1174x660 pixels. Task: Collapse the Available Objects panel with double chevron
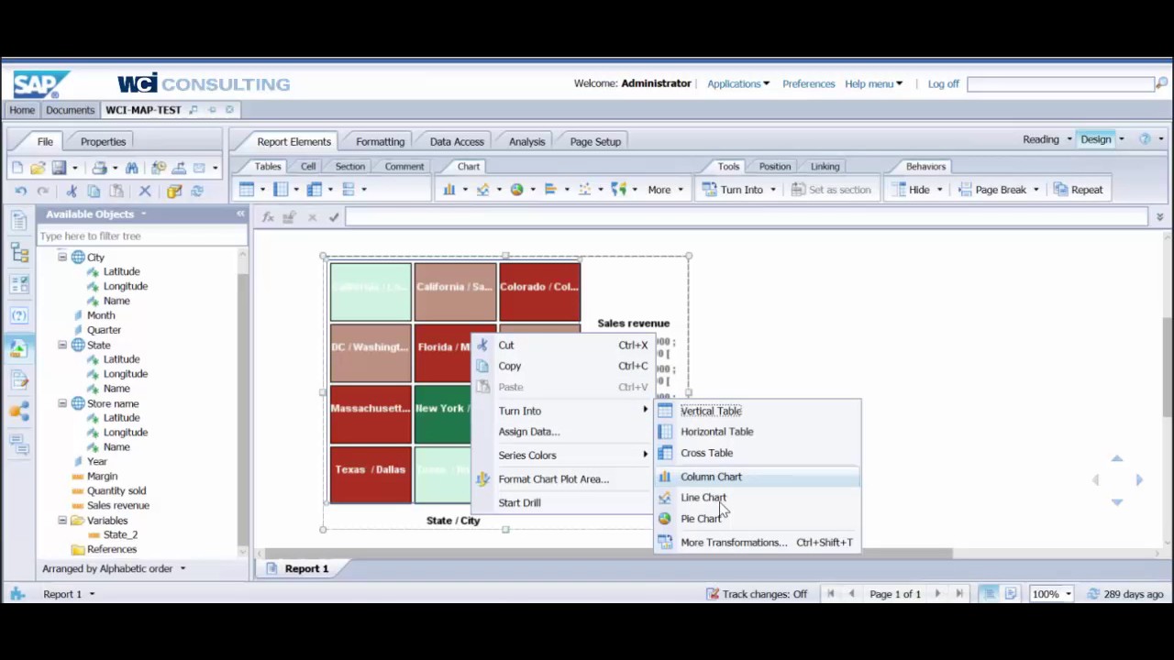(240, 214)
